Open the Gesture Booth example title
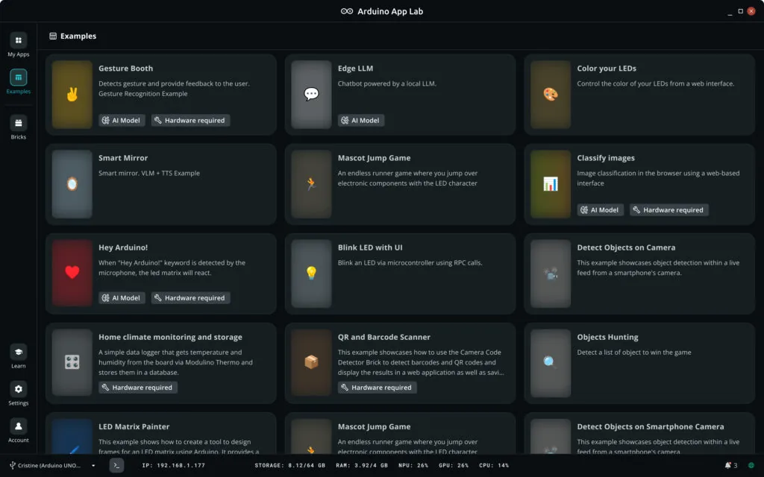Viewport: 764px width, 477px height. [x=125, y=69]
